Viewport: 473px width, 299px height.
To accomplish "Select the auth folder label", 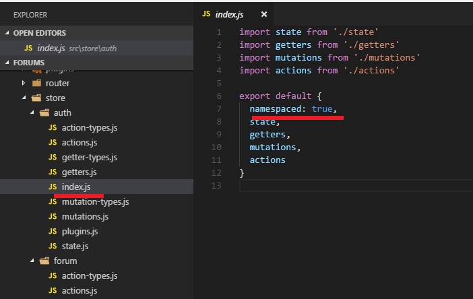I will pyautogui.click(x=63, y=112).
